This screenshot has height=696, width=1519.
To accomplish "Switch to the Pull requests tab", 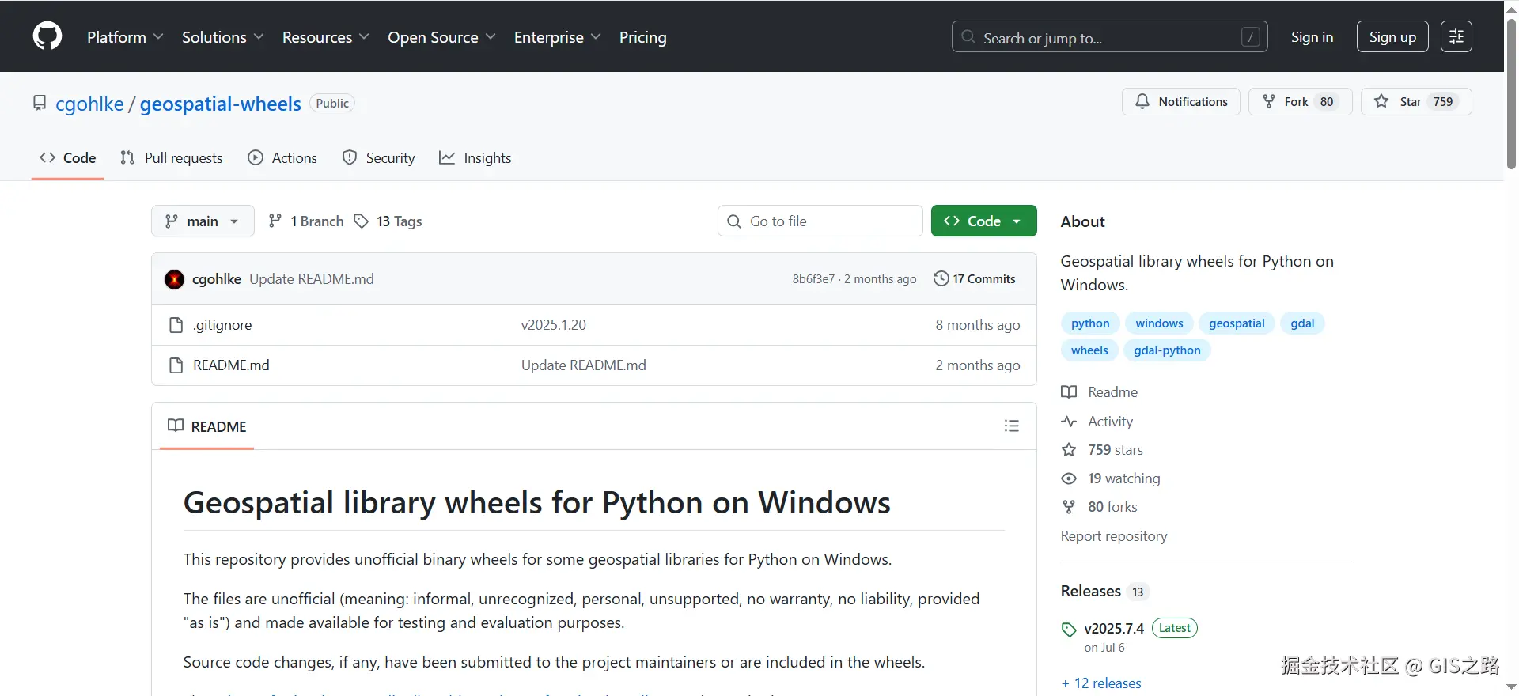I will [x=172, y=158].
